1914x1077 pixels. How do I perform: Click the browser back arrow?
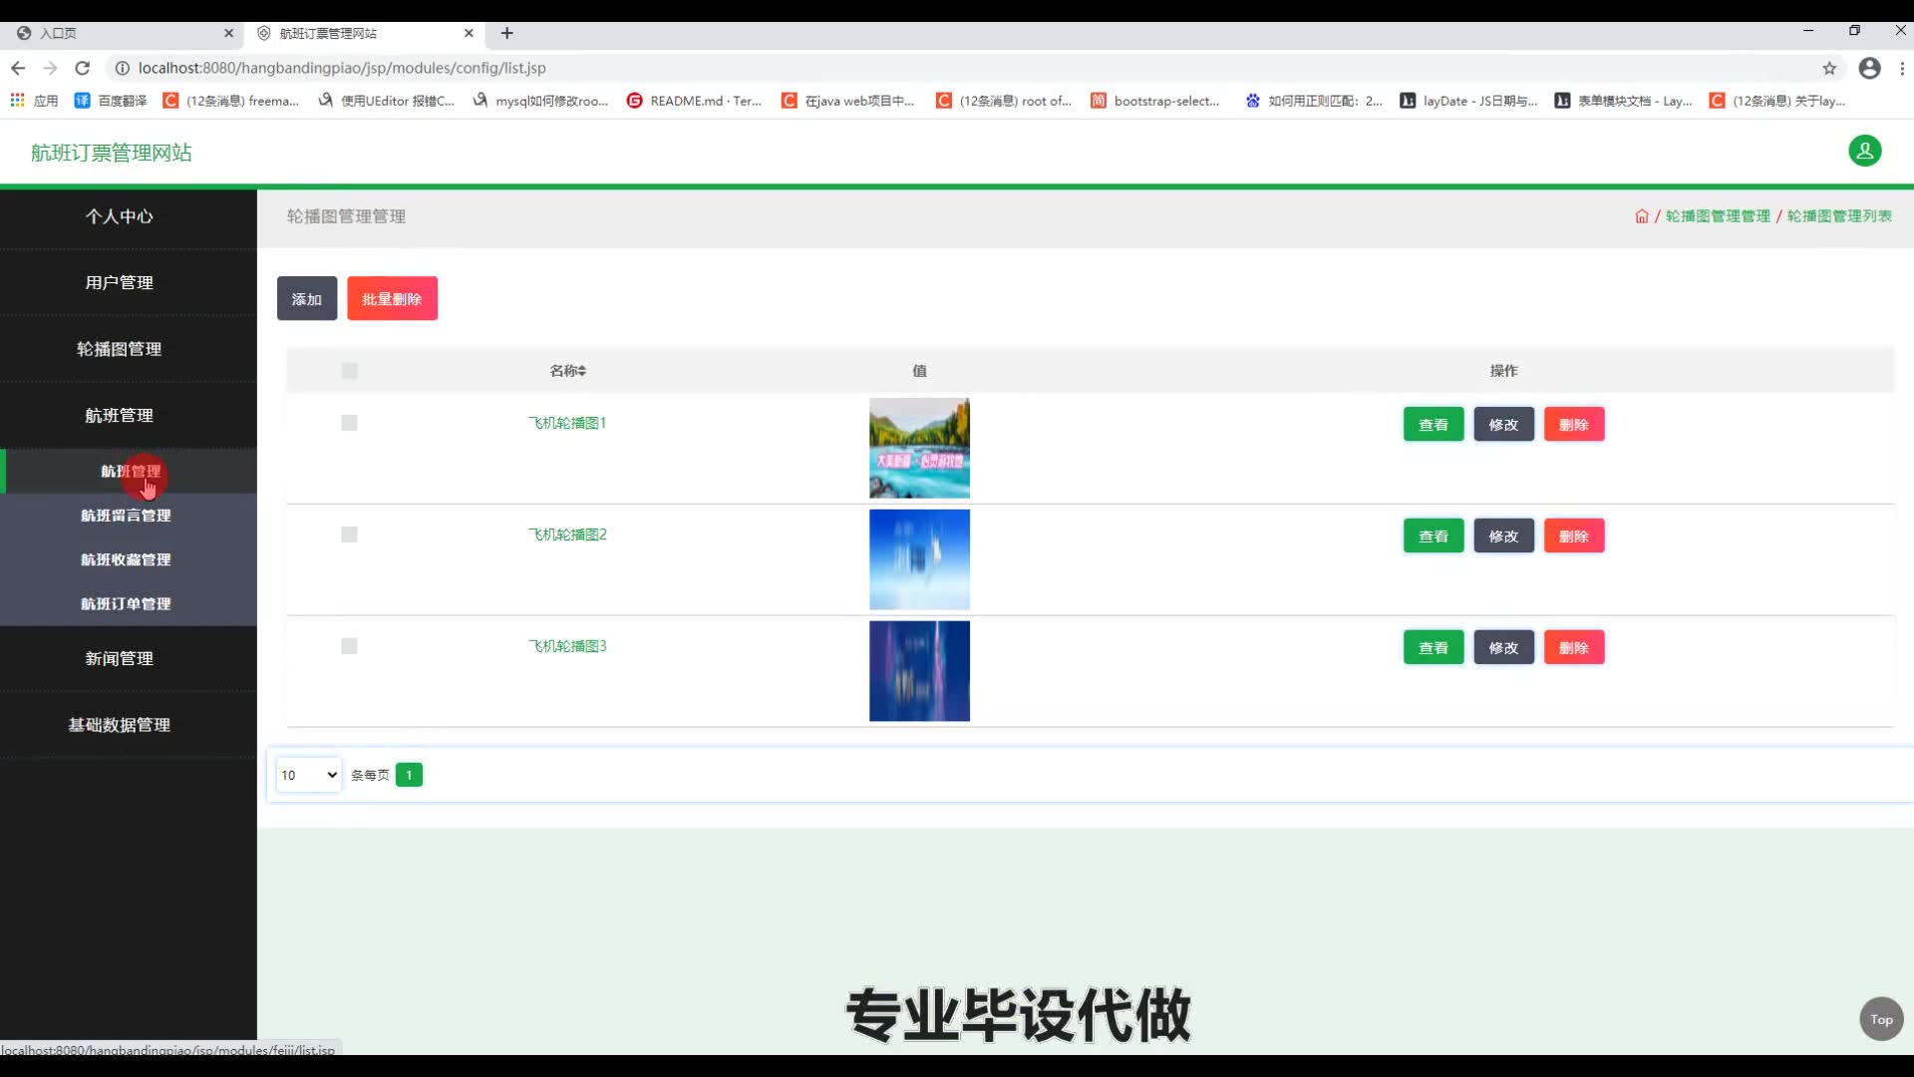coord(18,68)
